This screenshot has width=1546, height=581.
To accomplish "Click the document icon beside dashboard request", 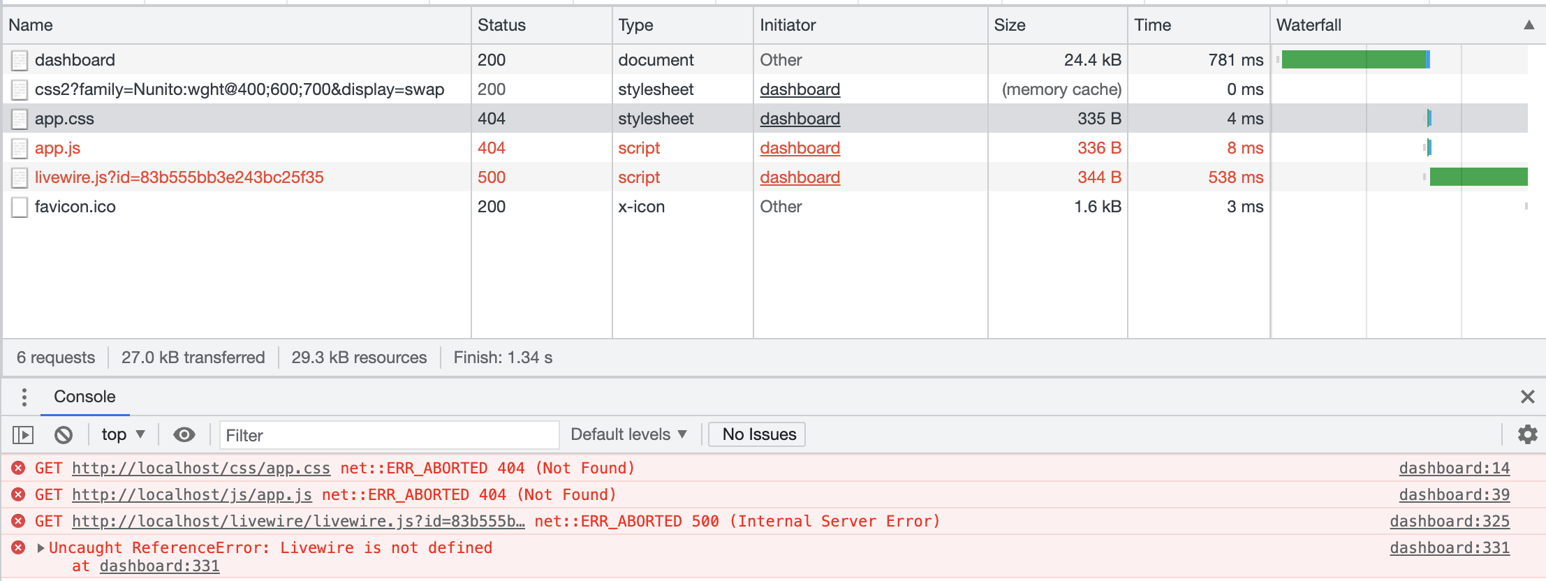I will tap(20, 60).
